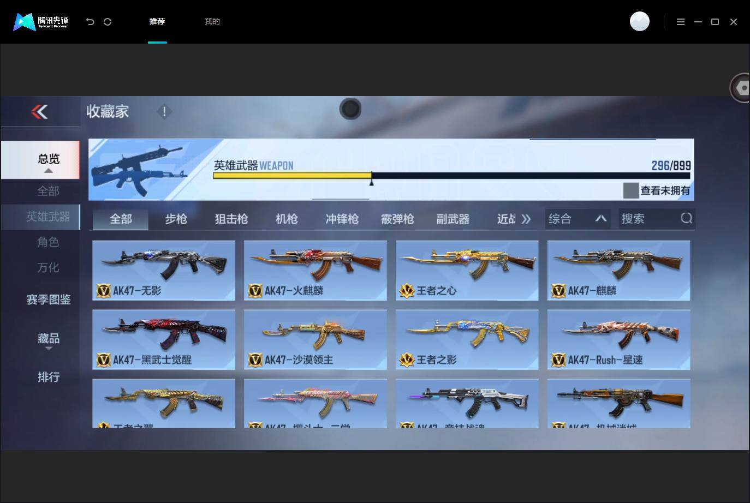This screenshot has height=503, width=750.
Task: Toggle the 查看未拥有 checkbox
Action: coord(631,190)
